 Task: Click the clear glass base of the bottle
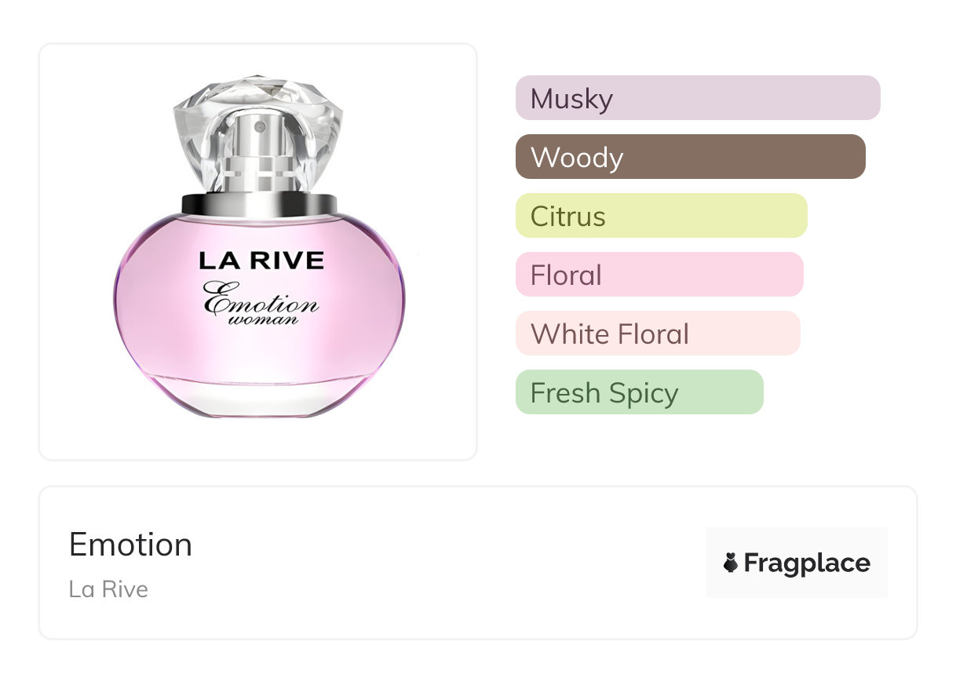(259, 395)
